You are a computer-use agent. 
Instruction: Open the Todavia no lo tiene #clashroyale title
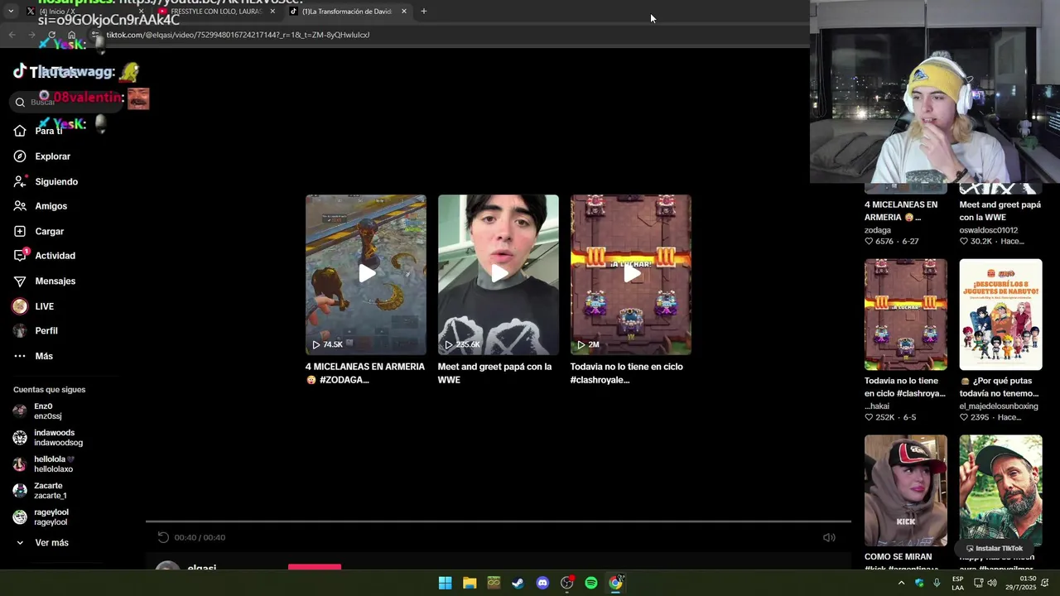point(627,373)
